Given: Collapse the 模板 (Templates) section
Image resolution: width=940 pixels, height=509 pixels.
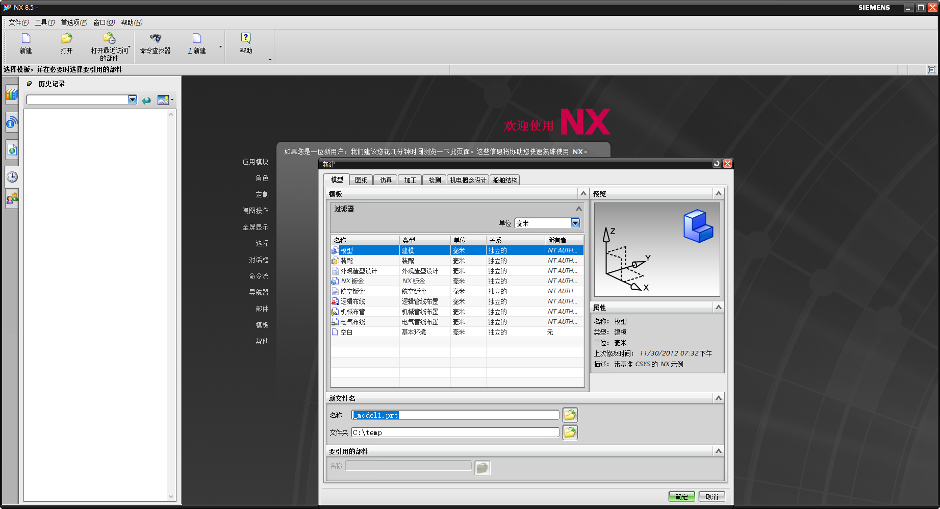Looking at the screenshot, I should (583, 193).
